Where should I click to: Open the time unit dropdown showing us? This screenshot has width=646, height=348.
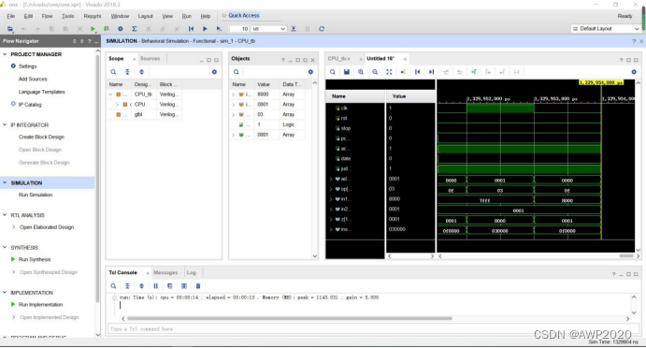pos(268,29)
